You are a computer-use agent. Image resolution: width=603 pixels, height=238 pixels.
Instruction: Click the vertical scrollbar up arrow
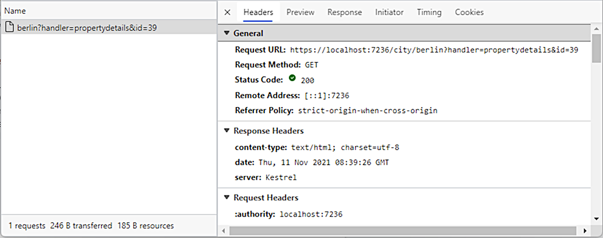click(597, 29)
